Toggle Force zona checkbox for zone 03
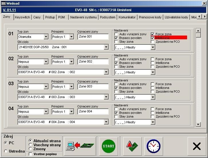 (152, 84)
